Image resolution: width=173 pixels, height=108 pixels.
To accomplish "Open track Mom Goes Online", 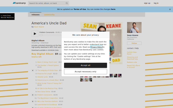I will [44, 92].
